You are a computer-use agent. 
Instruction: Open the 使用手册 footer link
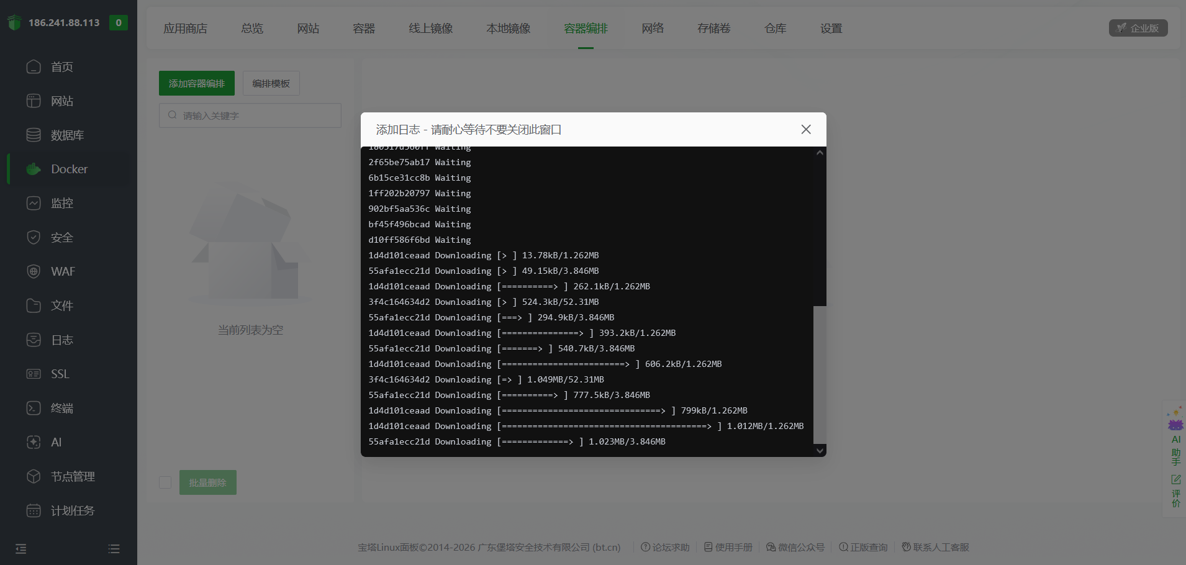point(728,547)
